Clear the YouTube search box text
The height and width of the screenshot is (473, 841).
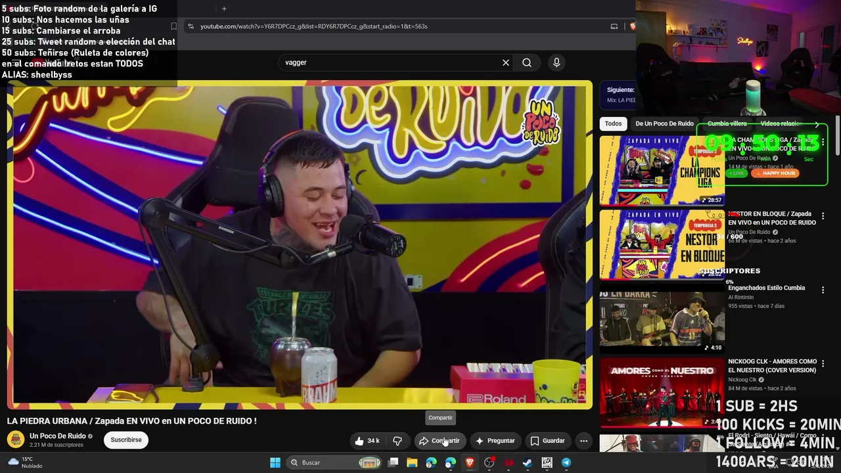coord(506,62)
